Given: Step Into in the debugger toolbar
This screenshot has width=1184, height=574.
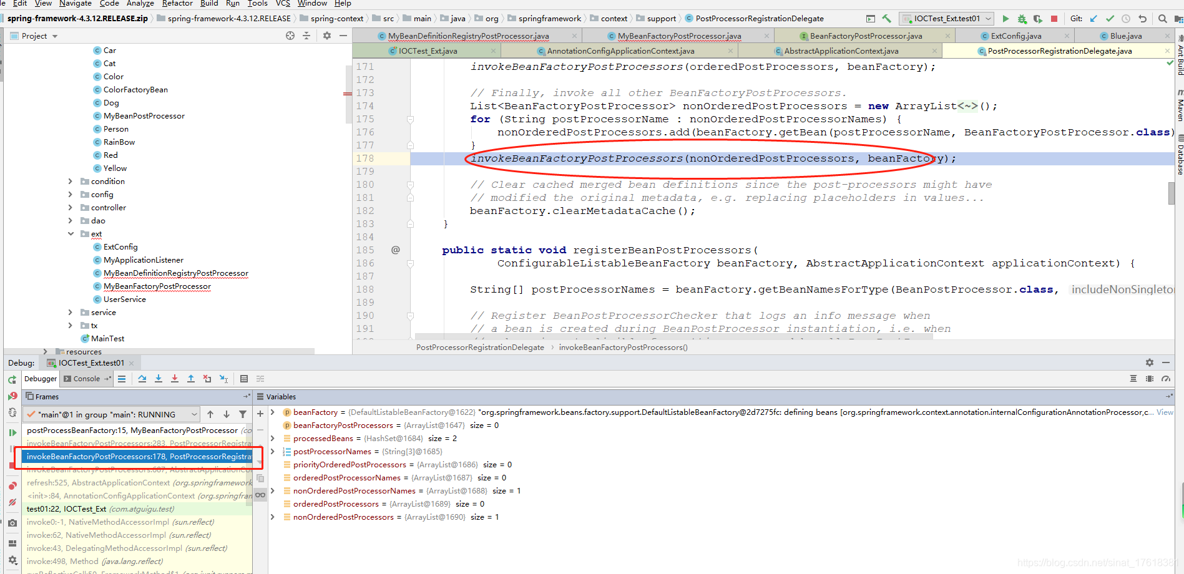Looking at the screenshot, I should (159, 379).
